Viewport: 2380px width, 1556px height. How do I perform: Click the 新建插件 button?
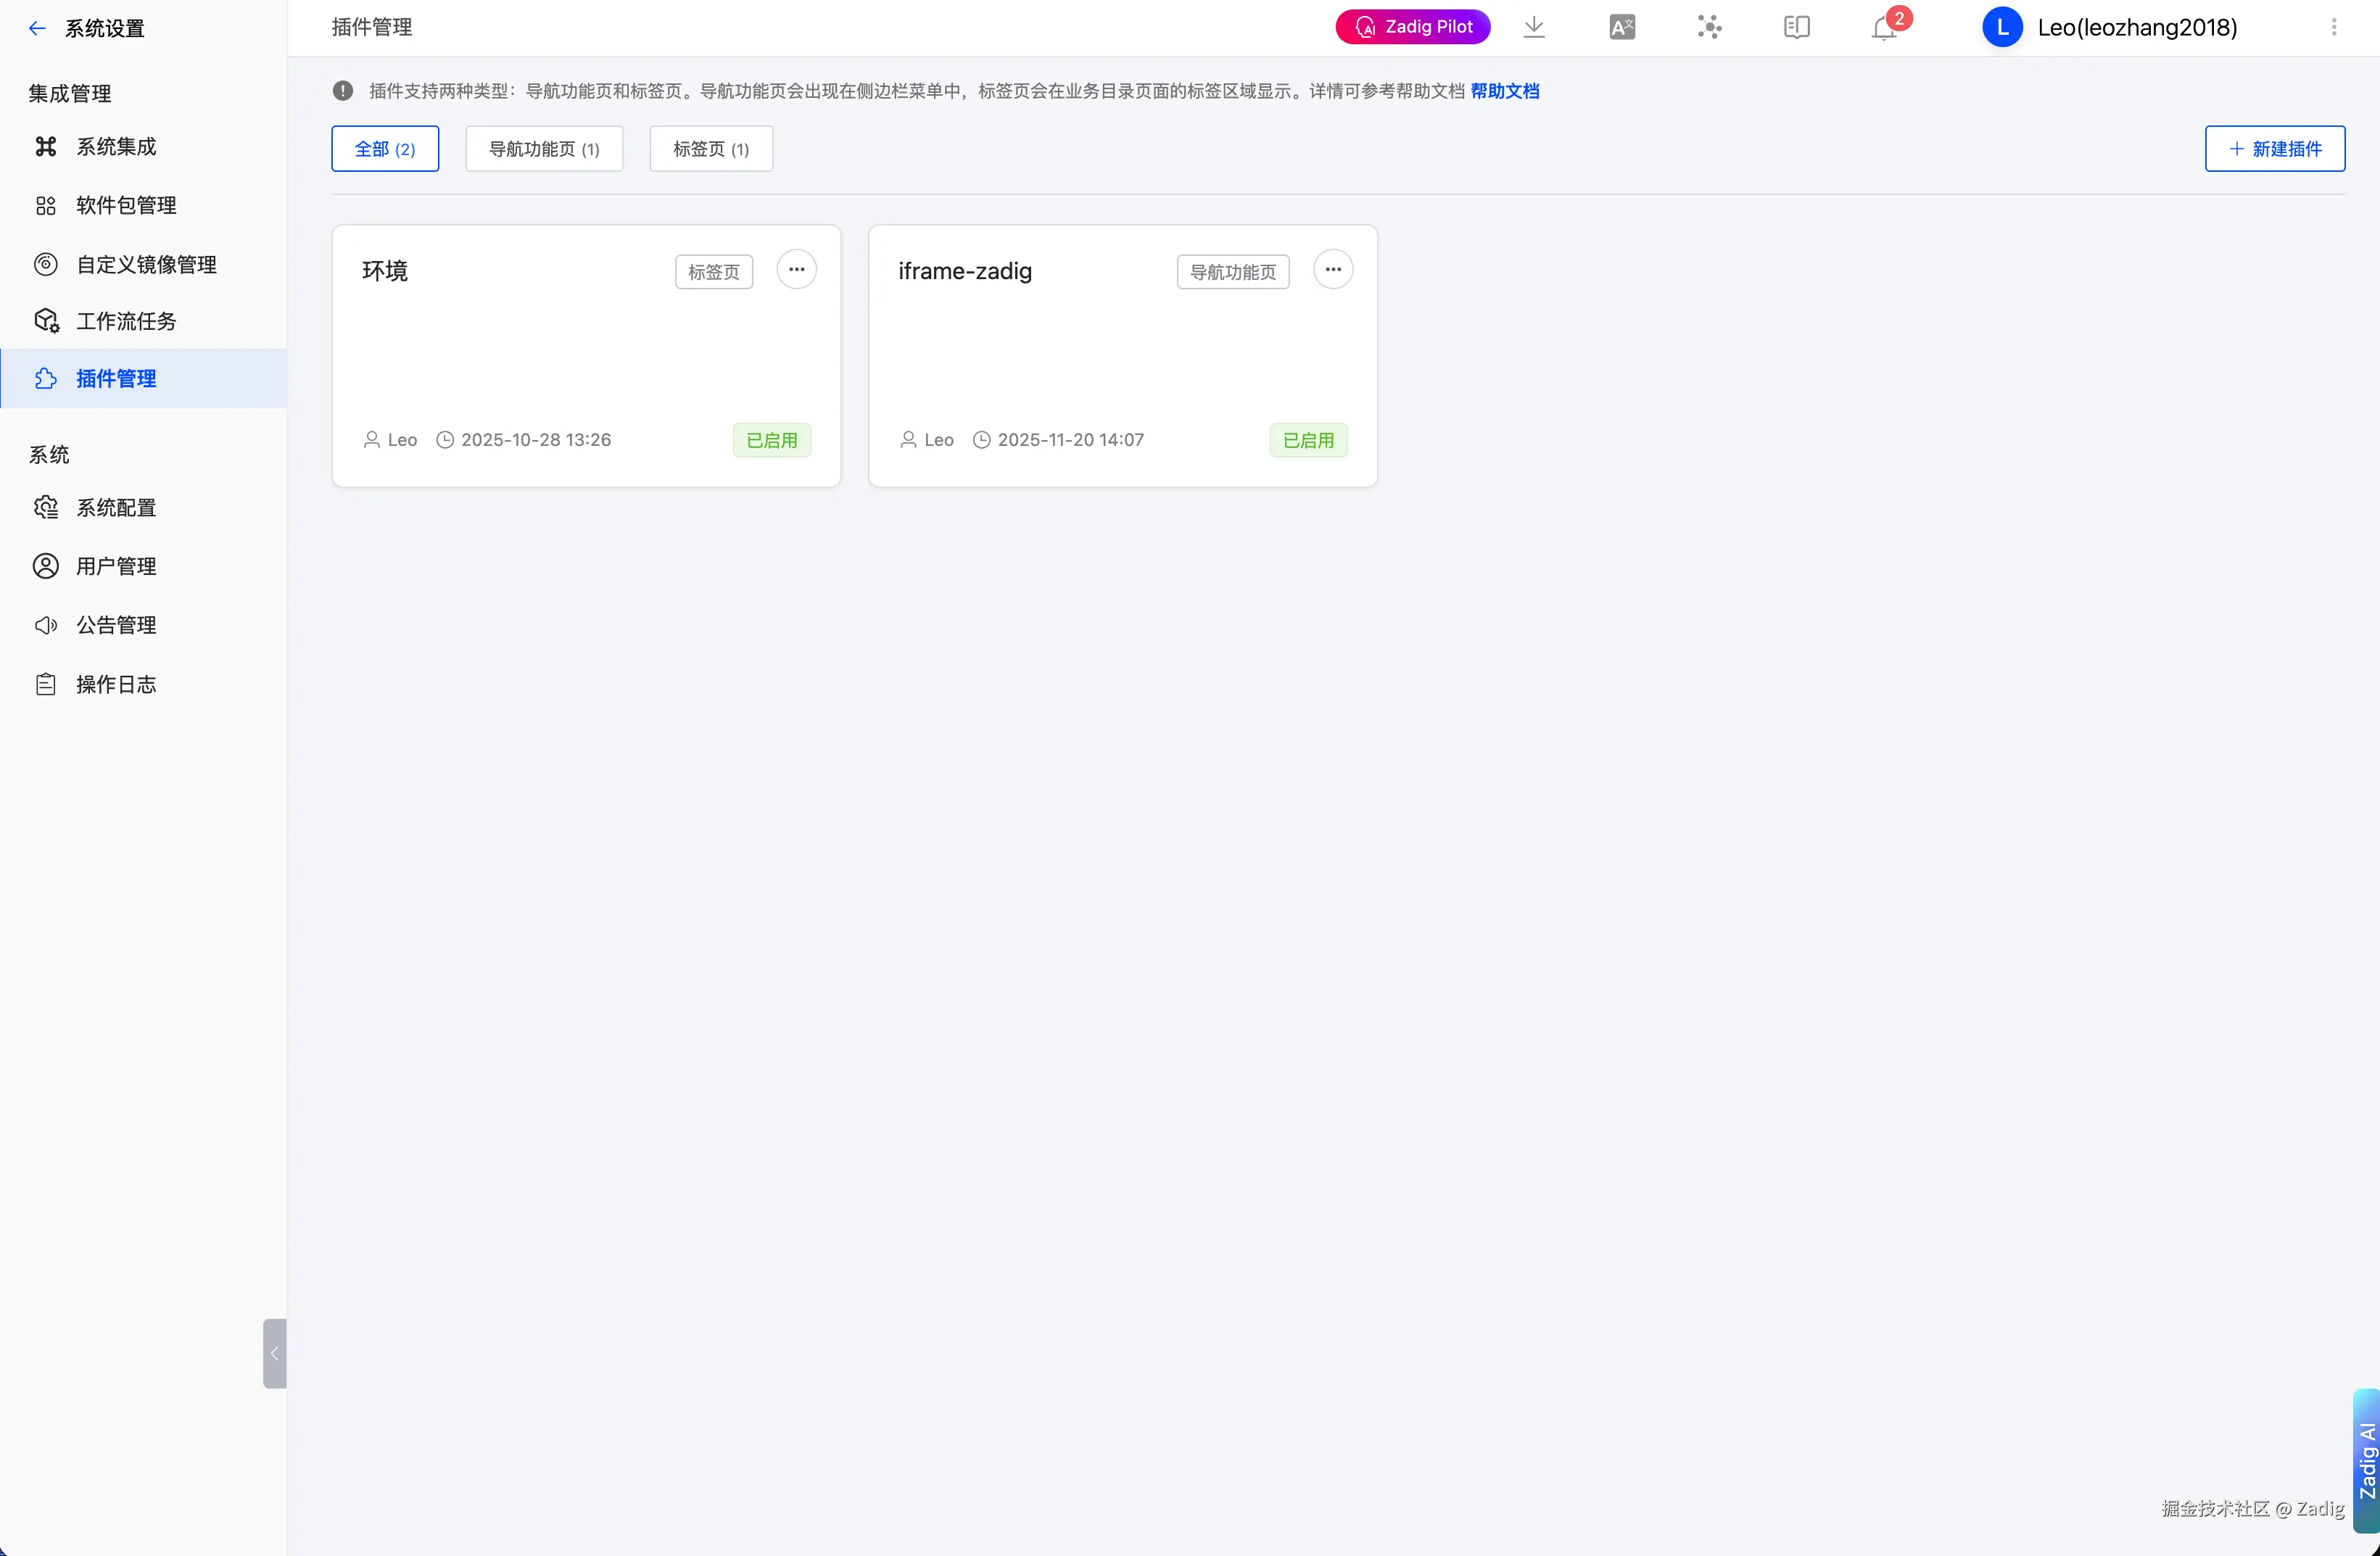coord(2274,149)
